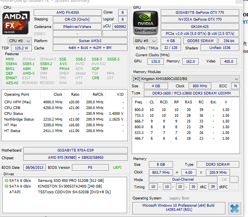Viewport: 248px width, 217px height.
Task: Click the 256-bit bus width field
Action: [x=229, y=41]
